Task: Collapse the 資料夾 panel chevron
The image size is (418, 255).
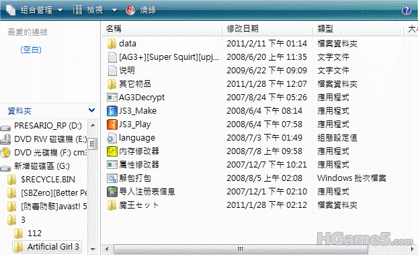Action: click(x=91, y=110)
